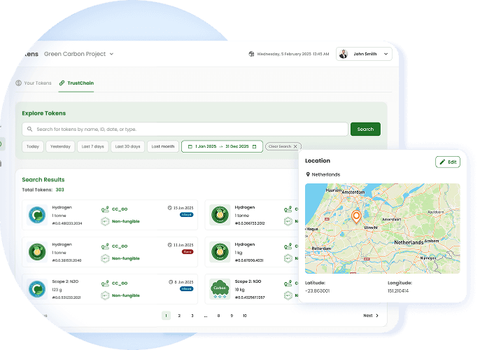
Task: Click NFT hexagon icon on 15 Jan 2025 card
Action: coord(105,221)
